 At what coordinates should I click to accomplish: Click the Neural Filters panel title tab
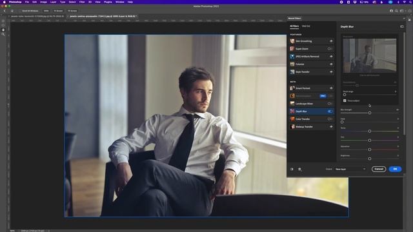point(294,19)
